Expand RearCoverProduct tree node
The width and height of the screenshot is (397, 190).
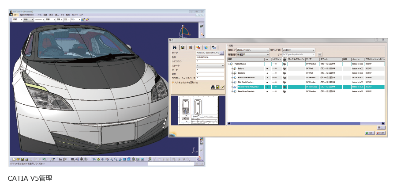click(232, 91)
